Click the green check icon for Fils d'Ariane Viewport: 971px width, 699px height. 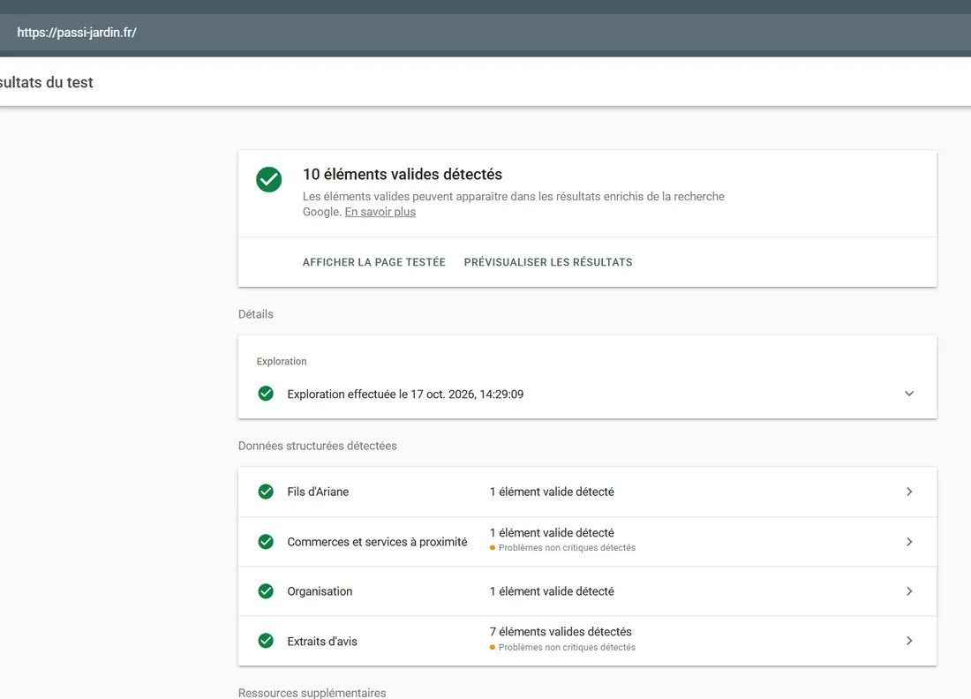266,492
